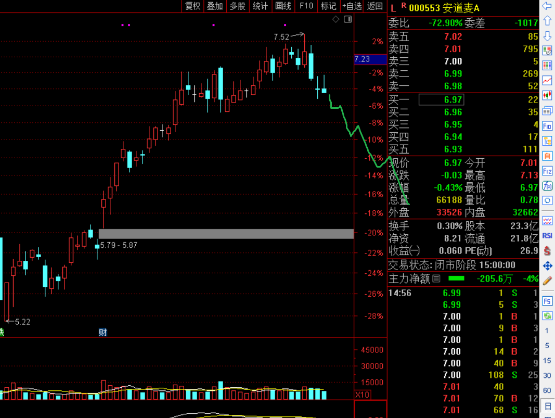
Task: Click the red R badge beside stock code
Action: click(x=404, y=5)
